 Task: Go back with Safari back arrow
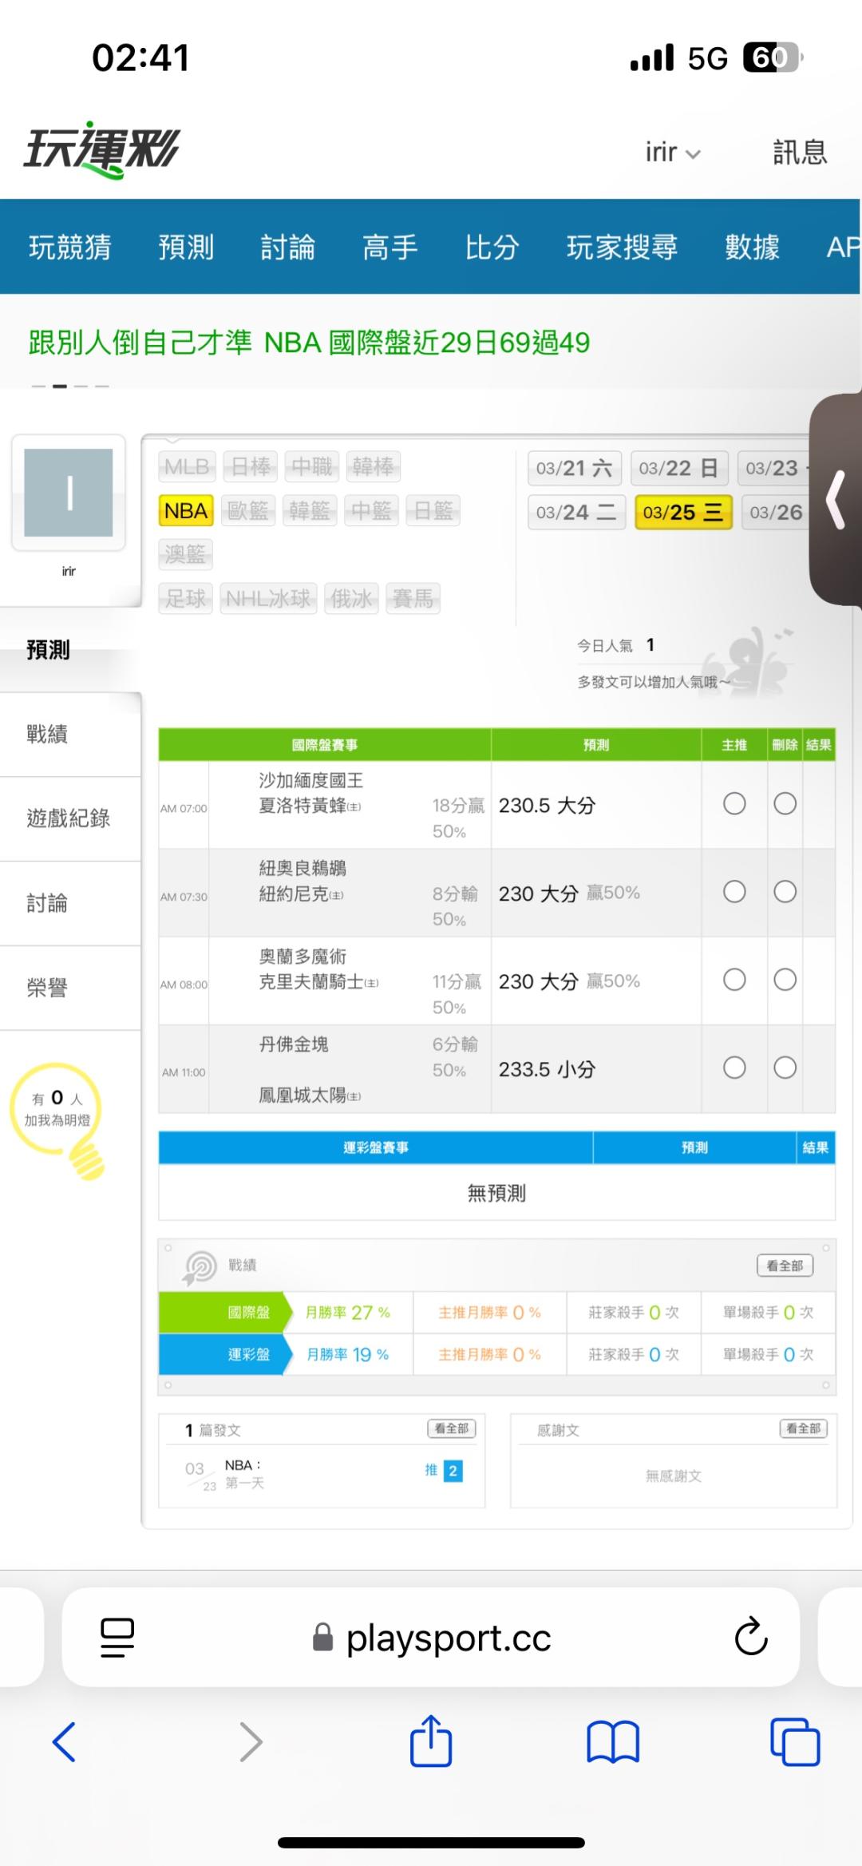(x=64, y=1741)
